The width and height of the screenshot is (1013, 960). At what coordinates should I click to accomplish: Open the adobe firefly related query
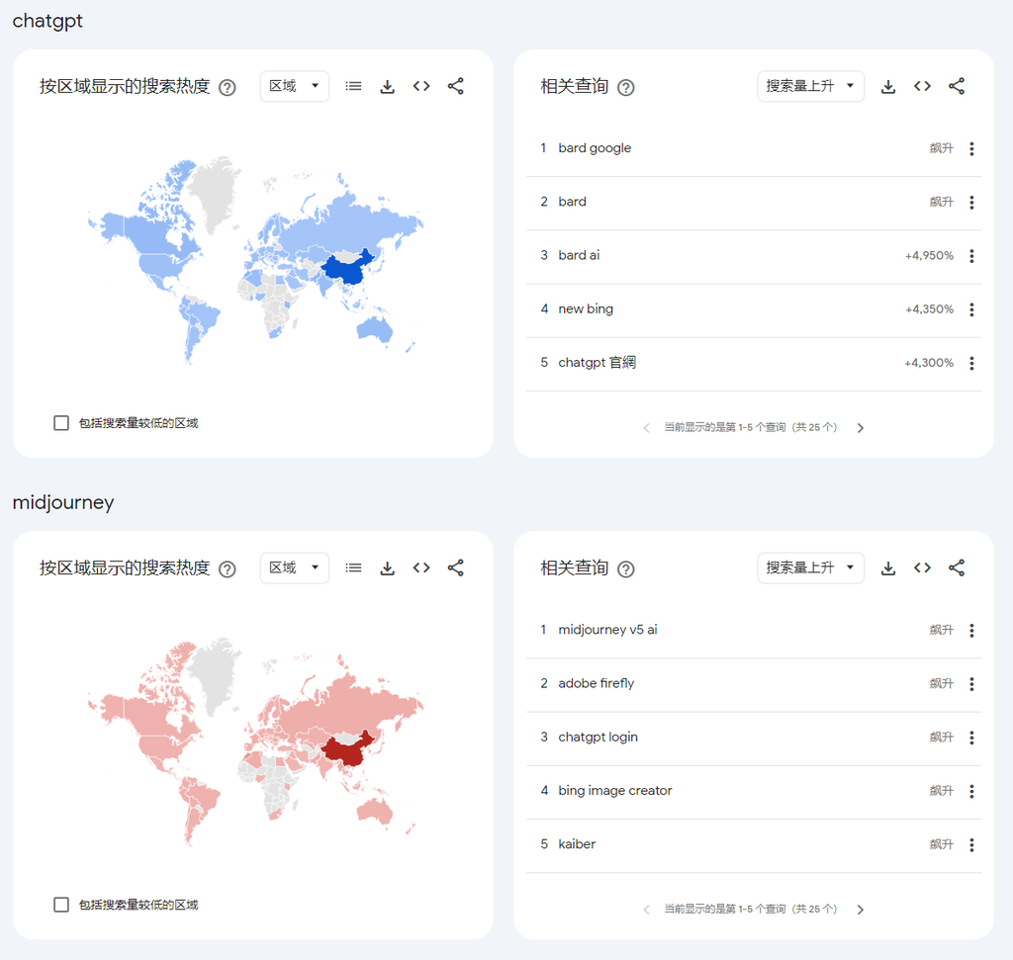pyautogui.click(x=597, y=684)
